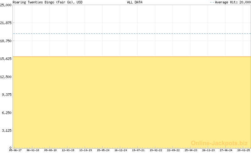Viewport: 251px width, 153px height.
Task: Click the 25,000 y-axis value
Action: click(6, 5)
